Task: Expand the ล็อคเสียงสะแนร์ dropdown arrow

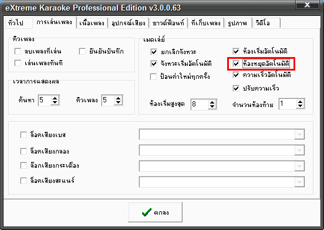Action: (299, 182)
